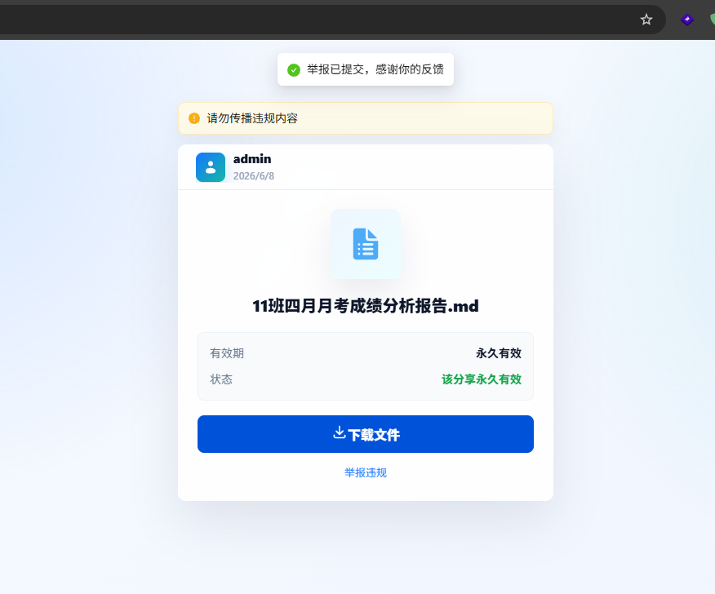The width and height of the screenshot is (715, 594).
Task: Click the date 2026/6/8
Action: pyautogui.click(x=254, y=176)
